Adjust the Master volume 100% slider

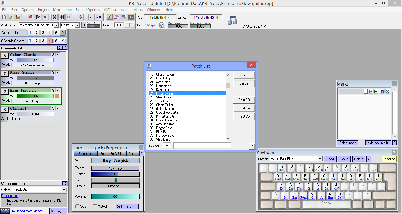pos(200,26)
